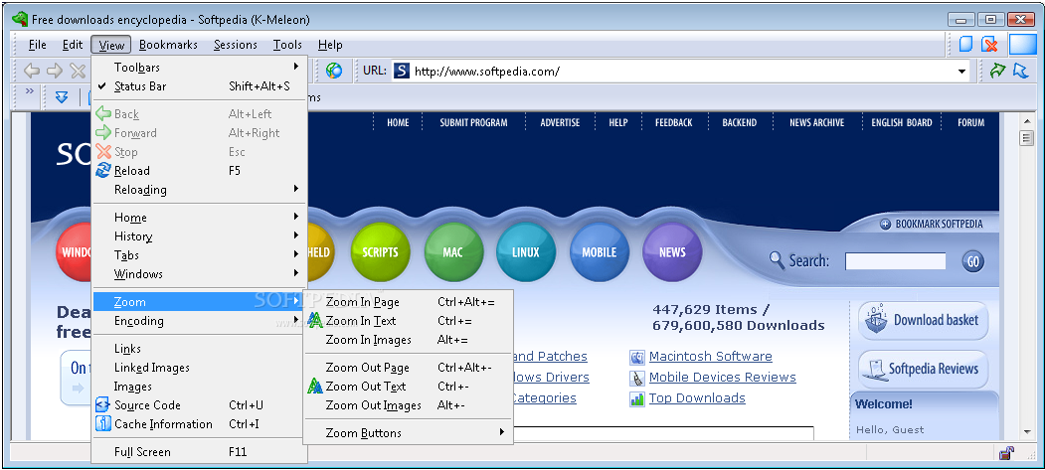
Task: Click the new tab page icon
Action: pyautogui.click(x=966, y=45)
